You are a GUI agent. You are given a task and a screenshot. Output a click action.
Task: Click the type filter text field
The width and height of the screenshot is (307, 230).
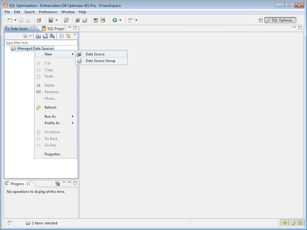pos(41,43)
